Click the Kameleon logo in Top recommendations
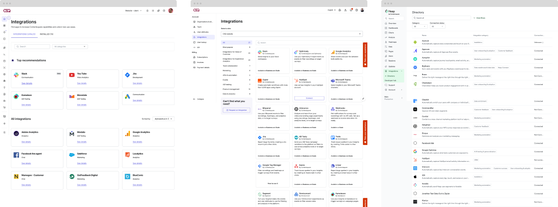This screenshot has width=558, height=207. click(17, 96)
